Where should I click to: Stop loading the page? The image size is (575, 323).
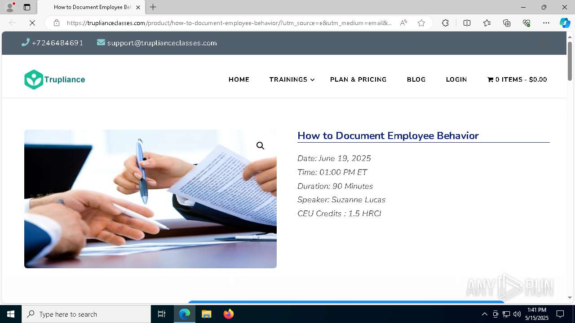pos(32,23)
